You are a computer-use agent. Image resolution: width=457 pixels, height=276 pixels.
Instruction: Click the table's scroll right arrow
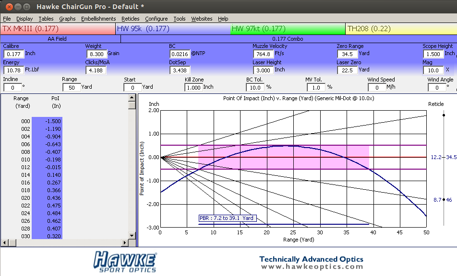click(x=124, y=242)
